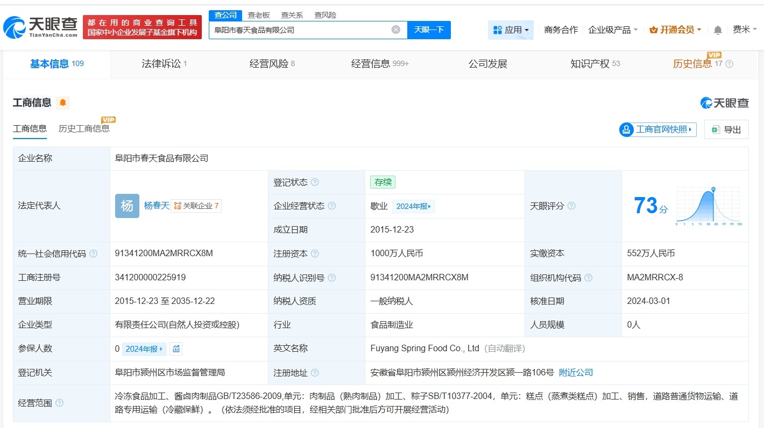Expand the 费米 account menu
Image resolution: width=764 pixels, height=428 pixels.
coord(745,30)
